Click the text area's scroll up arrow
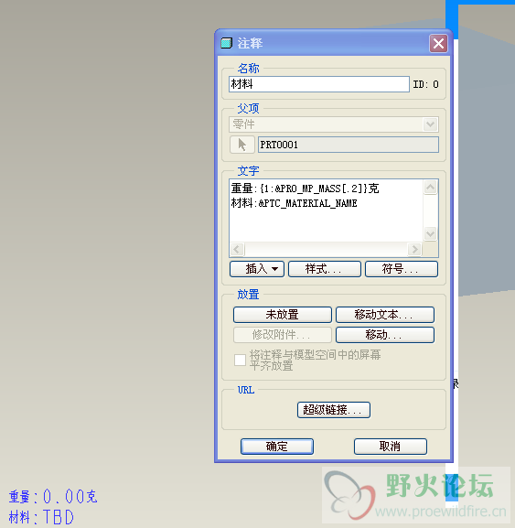Viewport: 515px width, 528px height. 431,188
